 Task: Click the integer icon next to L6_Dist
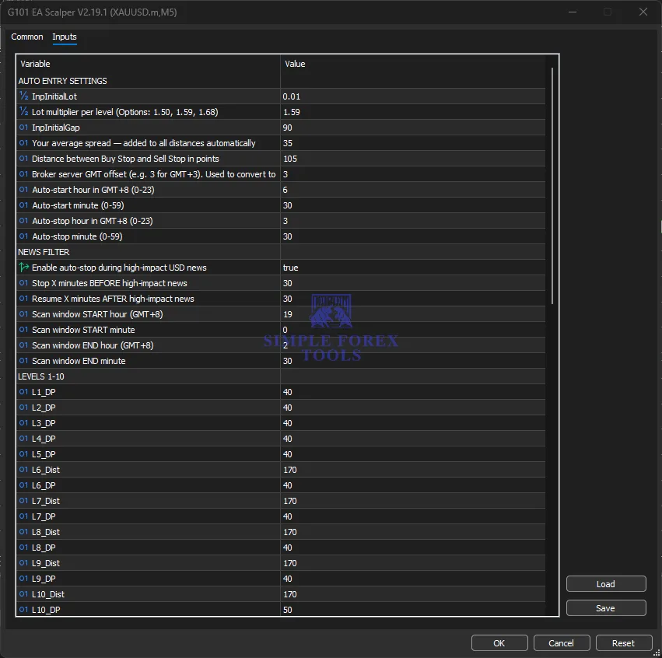pos(23,470)
